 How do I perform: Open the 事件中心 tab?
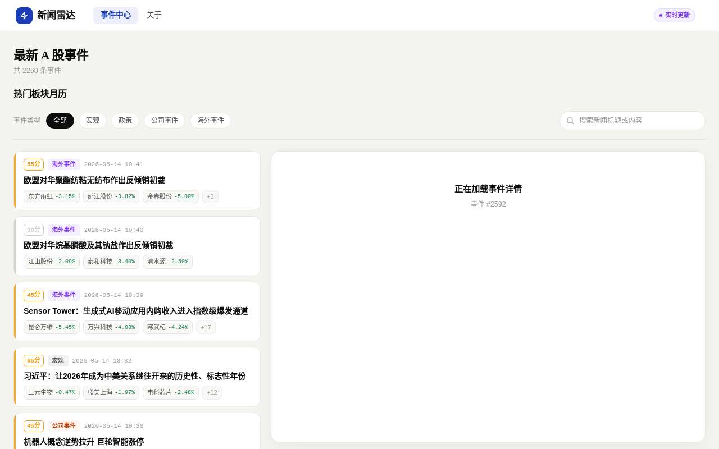pyautogui.click(x=116, y=15)
